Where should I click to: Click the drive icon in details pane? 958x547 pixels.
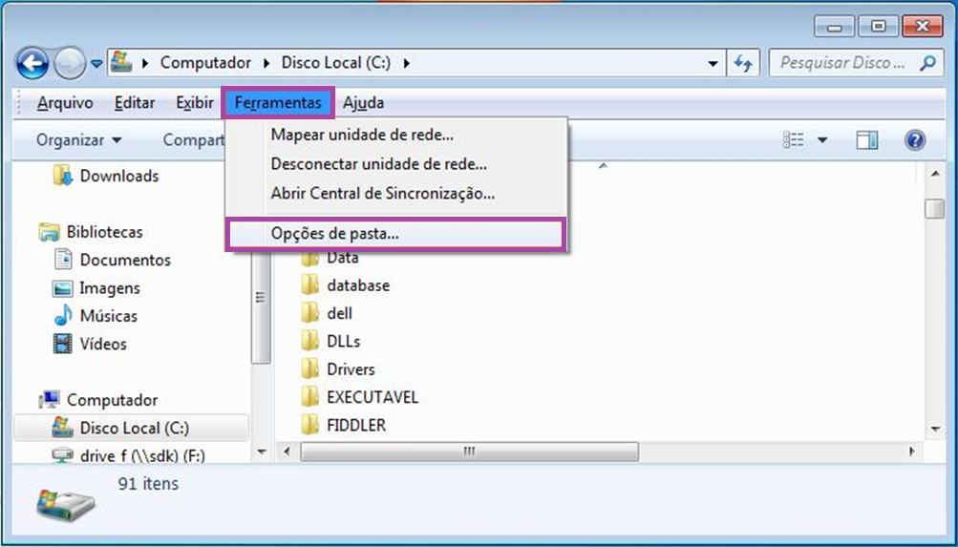(x=65, y=504)
